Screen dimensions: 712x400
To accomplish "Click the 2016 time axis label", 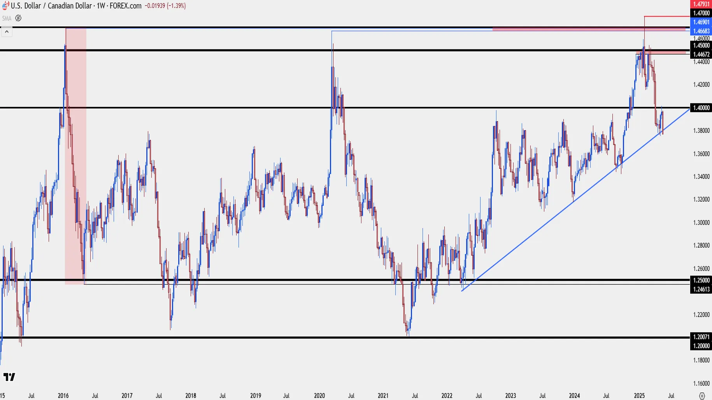I will [x=63, y=396].
